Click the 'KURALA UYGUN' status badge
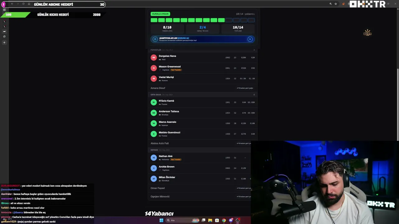The image size is (399, 224). (160, 14)
